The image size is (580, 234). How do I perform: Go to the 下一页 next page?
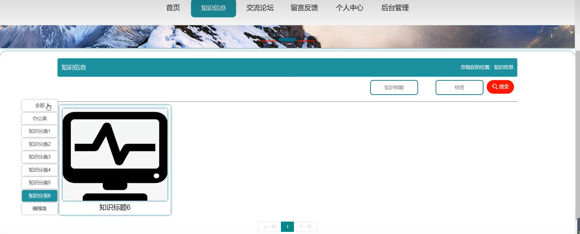tap(305, 227)
